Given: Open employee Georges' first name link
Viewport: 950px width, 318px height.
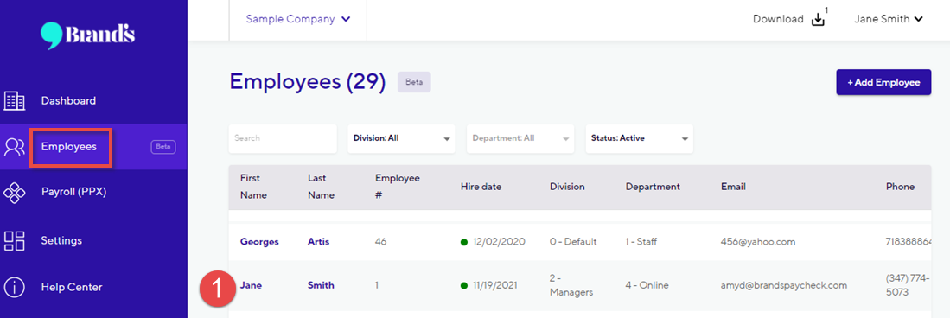Looking at the screenshot, I should pos(259,242).
